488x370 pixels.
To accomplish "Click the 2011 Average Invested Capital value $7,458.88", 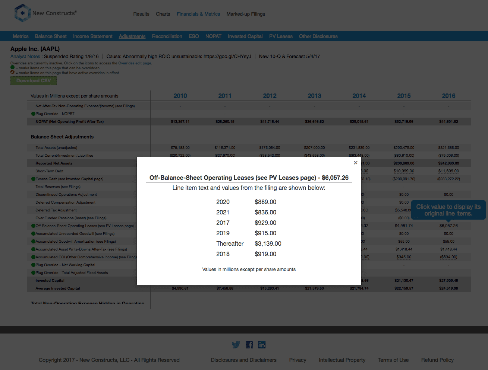I will coord(225,288).
